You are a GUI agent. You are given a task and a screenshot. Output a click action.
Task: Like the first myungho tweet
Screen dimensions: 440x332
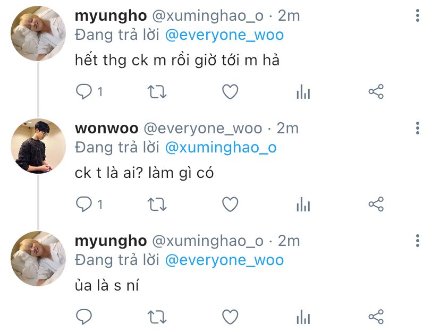[x=230, y=92]
